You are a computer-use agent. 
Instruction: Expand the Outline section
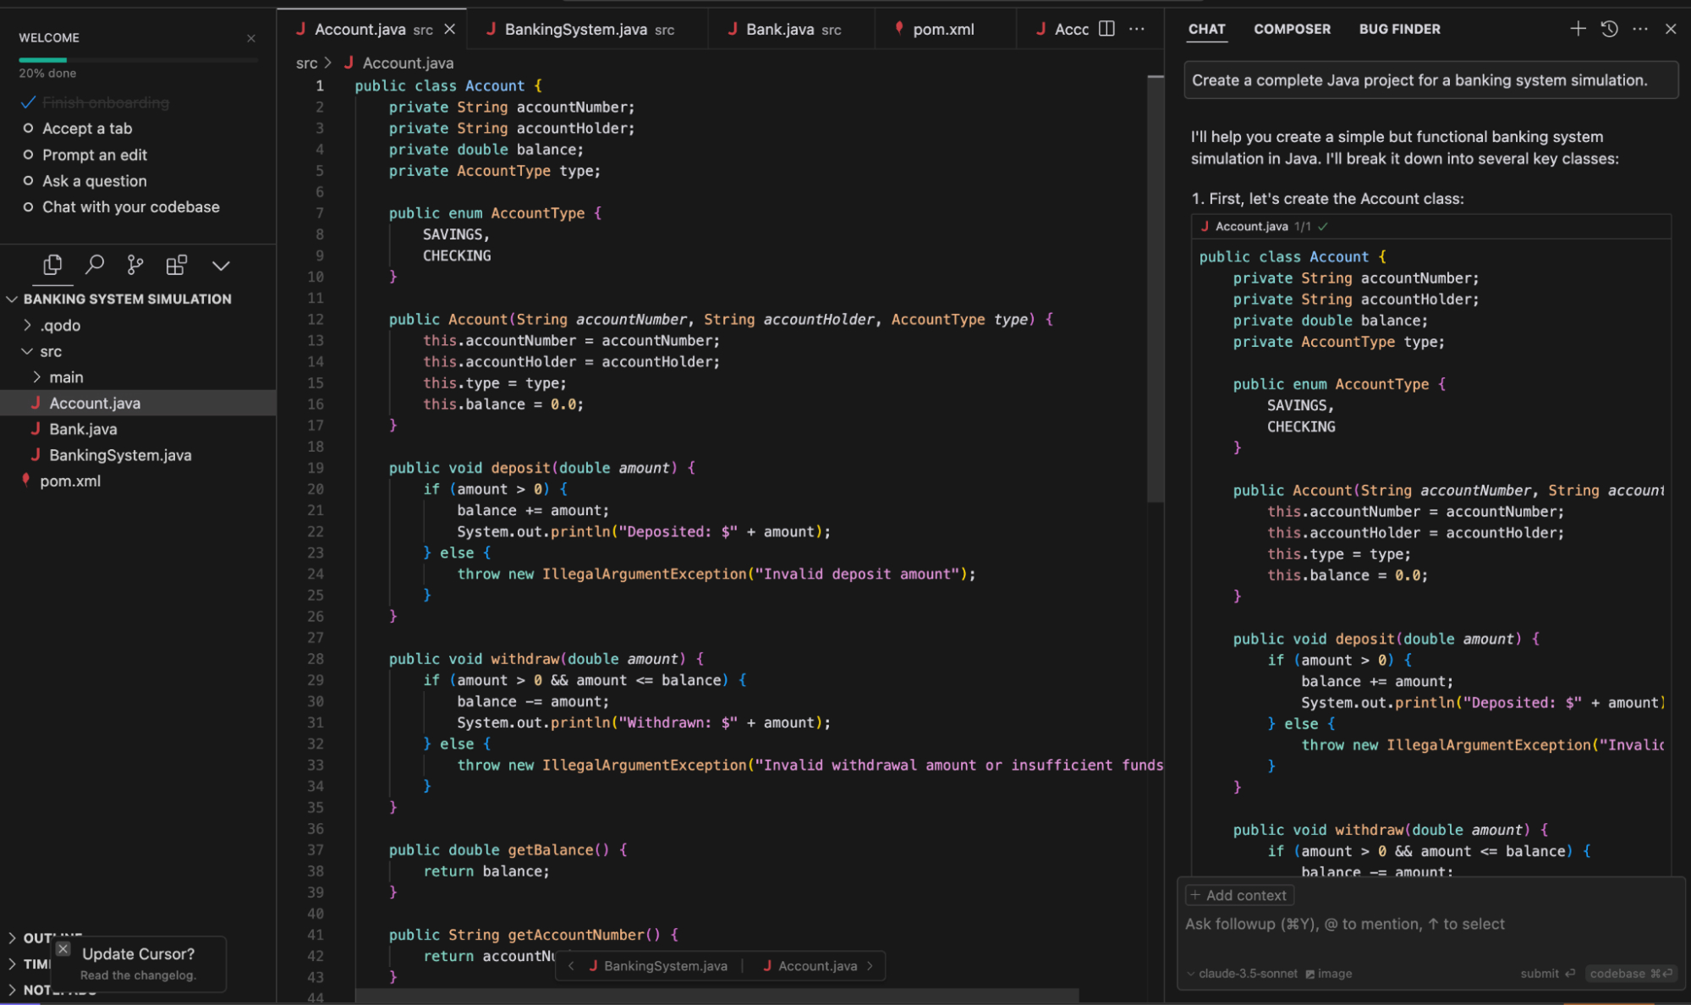coord(12,938)
